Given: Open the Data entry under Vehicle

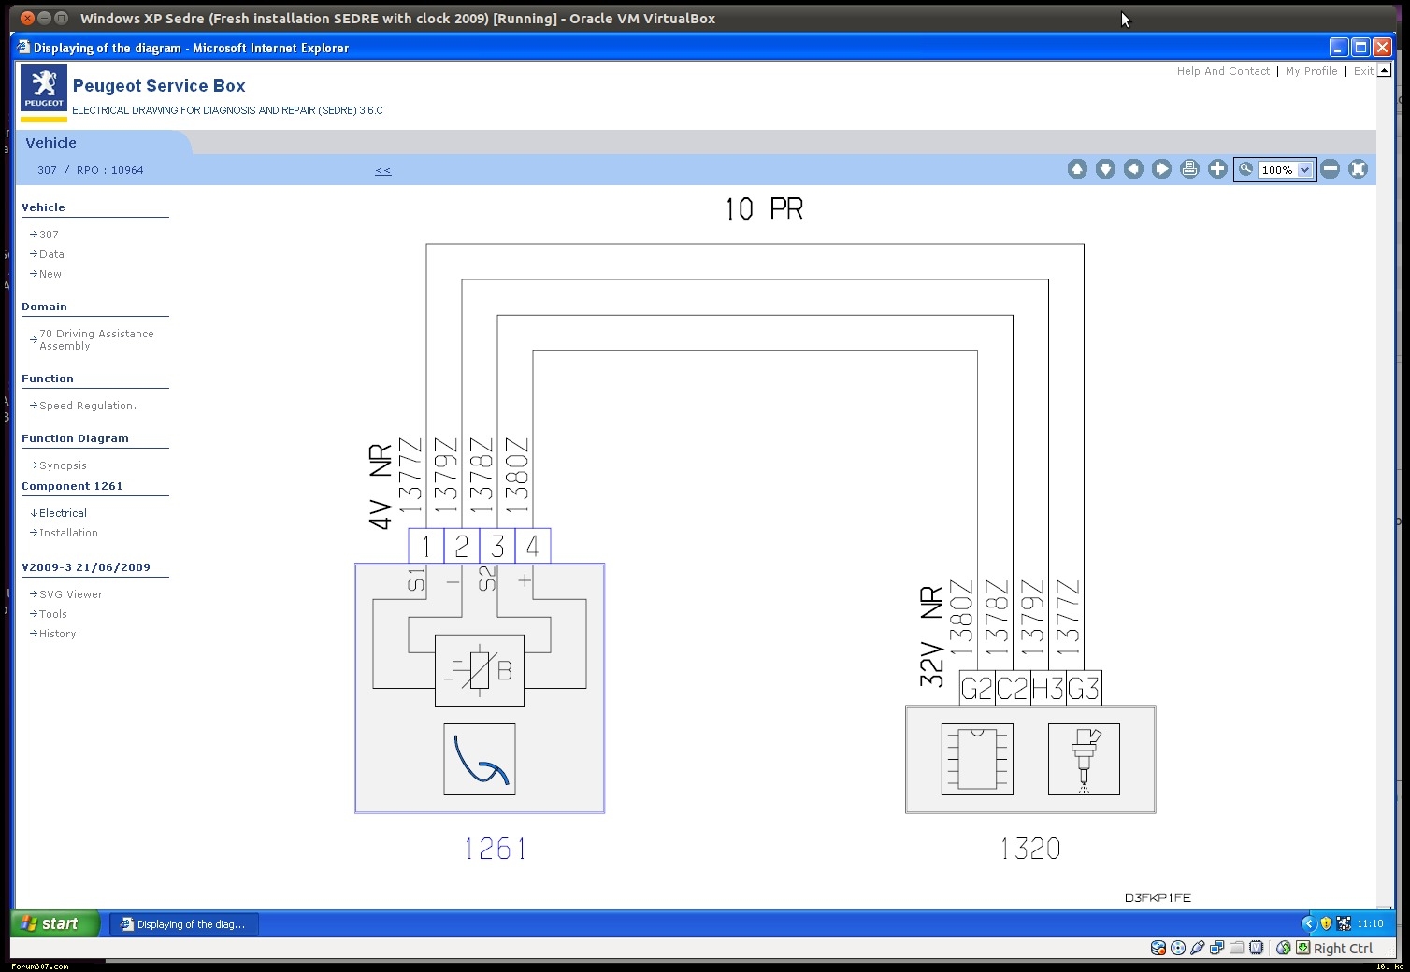Looking at the screenshot, I should click(51, 254).
